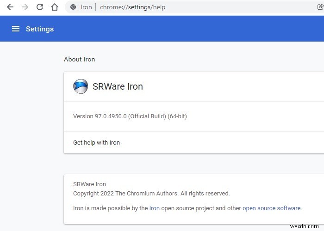
Task: Open Get help with Iron
Action: [96, 142]
